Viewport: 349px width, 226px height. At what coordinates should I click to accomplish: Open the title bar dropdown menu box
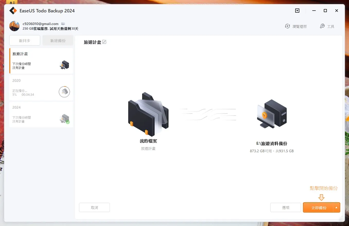click(297, 11)
